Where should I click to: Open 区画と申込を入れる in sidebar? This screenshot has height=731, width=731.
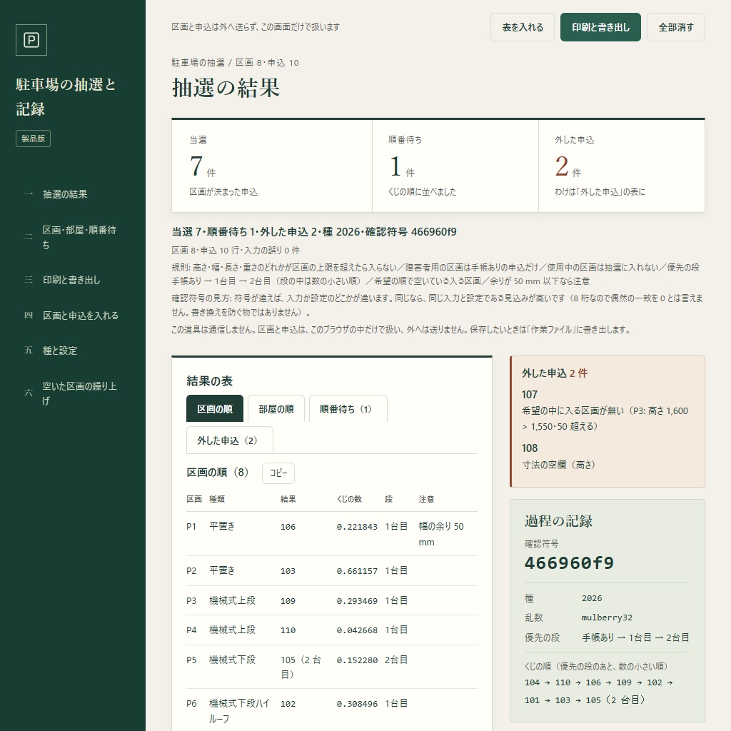[73, 316]
